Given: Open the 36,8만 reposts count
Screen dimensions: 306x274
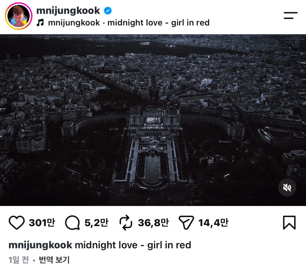Looking at the screenshot, I should click(153, 223).
